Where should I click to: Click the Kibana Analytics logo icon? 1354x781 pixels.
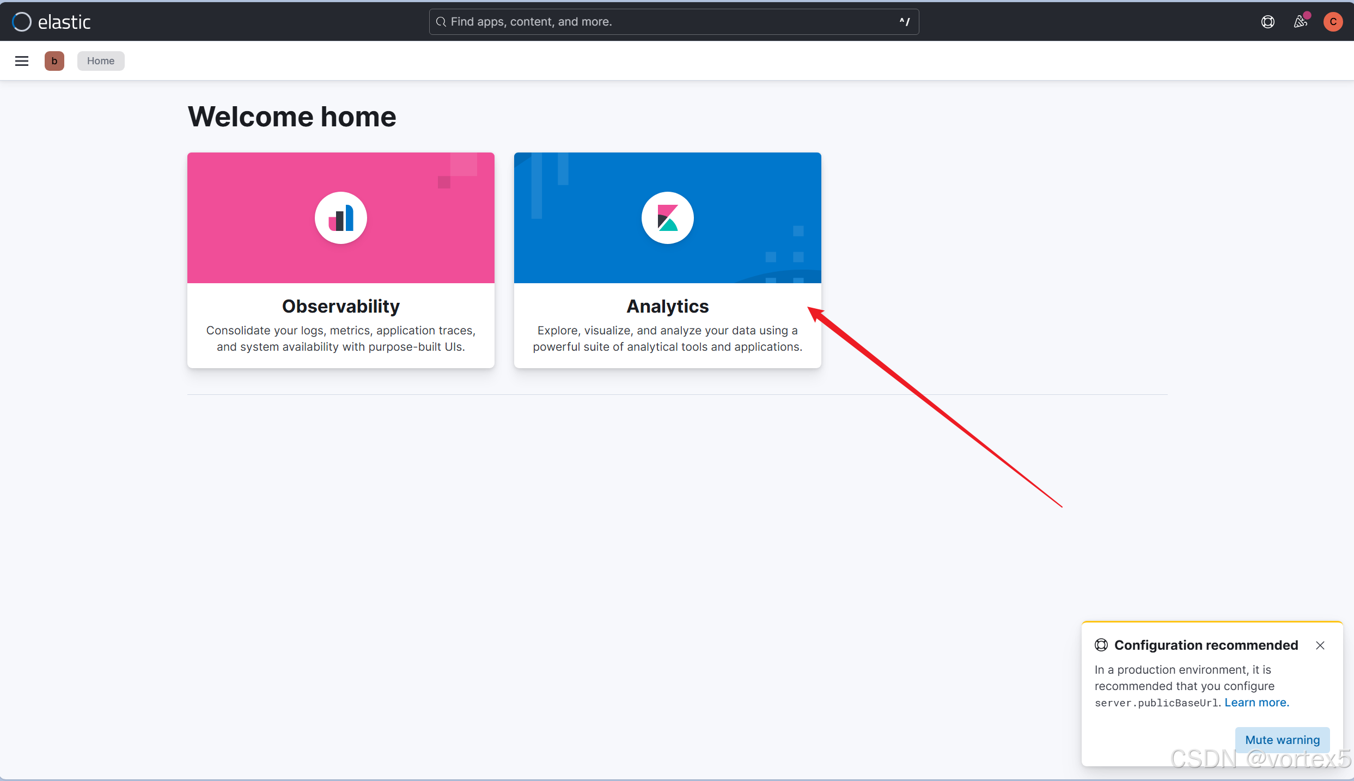668,218
